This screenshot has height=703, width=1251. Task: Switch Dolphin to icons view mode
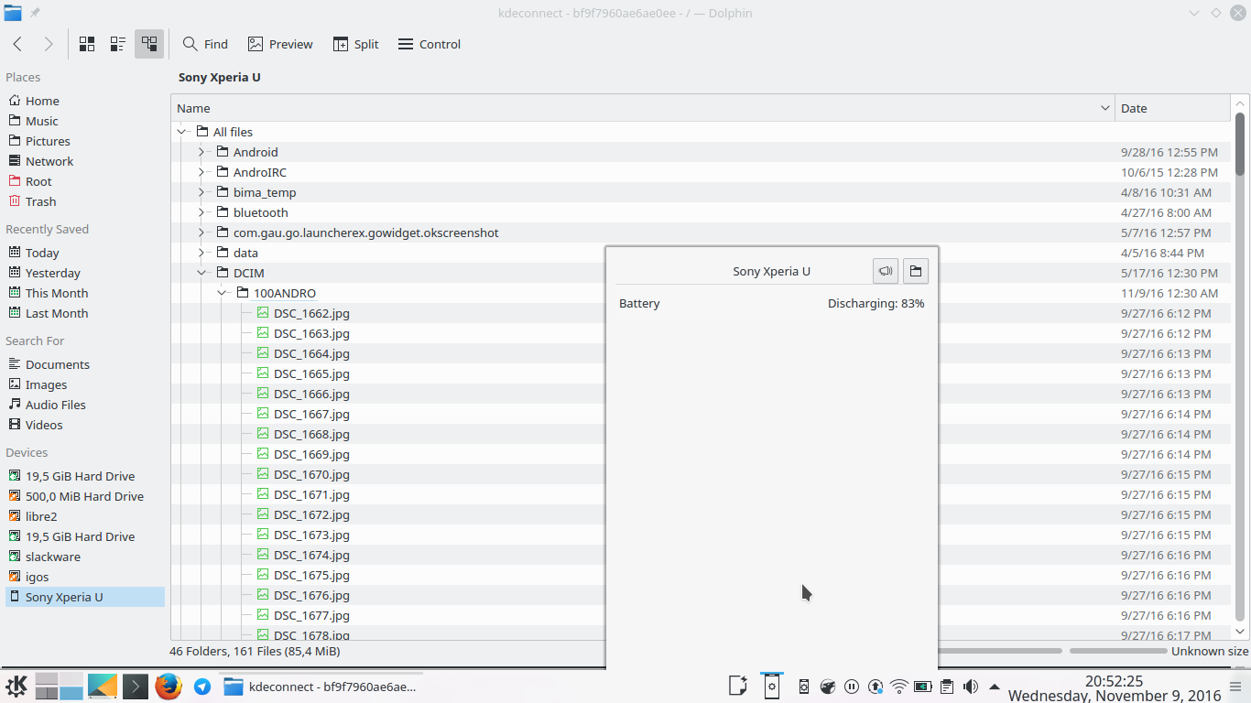pos(86,43)
